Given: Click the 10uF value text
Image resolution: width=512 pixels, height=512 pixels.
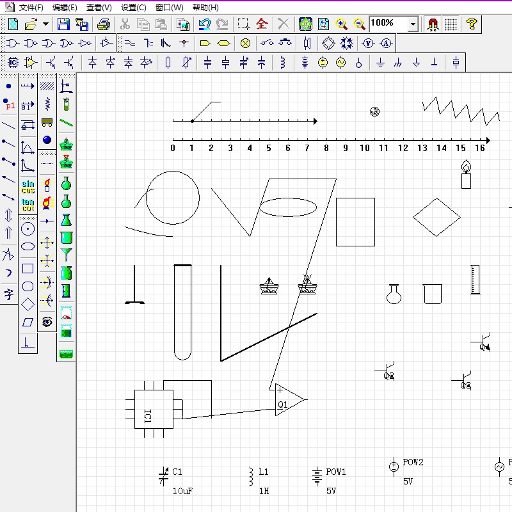Looking at the screenshot, I should (x=182, y=491).
